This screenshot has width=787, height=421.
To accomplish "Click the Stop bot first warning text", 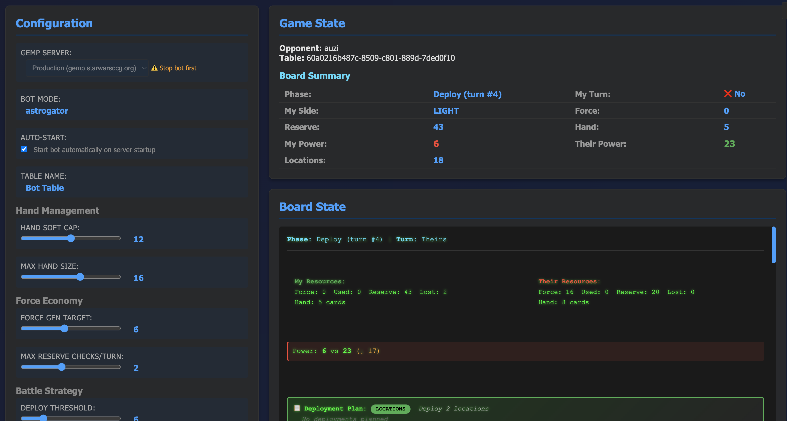I will (178, 68).
